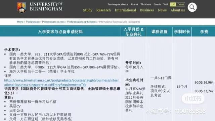This screenshot has height=121, width=215.
Task: Select the 入学要求与必备申请材料 column header
Action: coord(60,32)
